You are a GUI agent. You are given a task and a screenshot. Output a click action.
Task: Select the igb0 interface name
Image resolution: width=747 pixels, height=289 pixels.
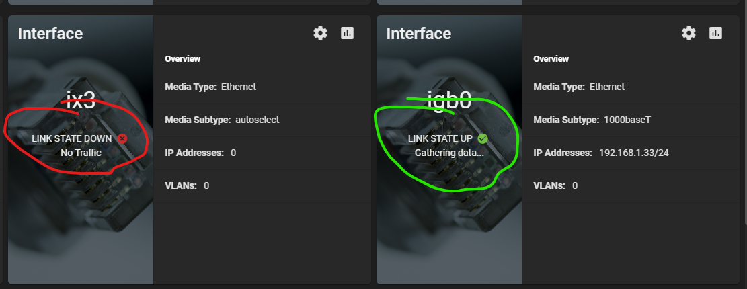coord(449,100)
